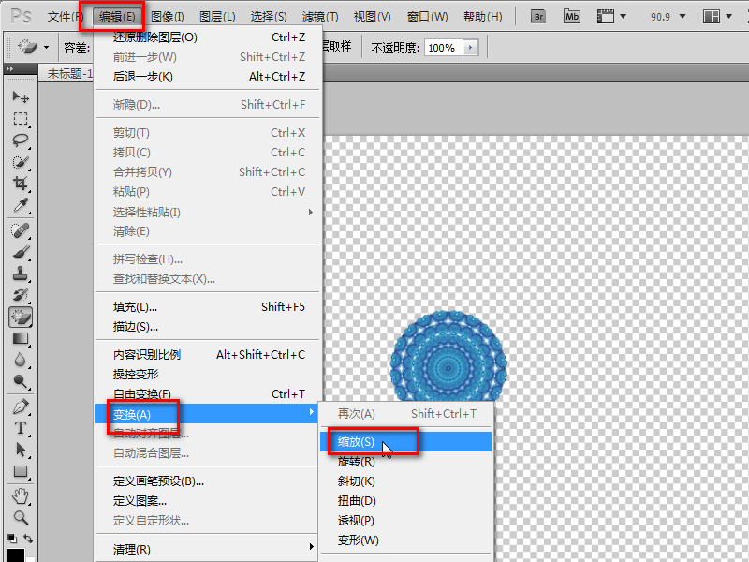
Task: Choose 自由变换 (Free Transform)
Action: tap(208, 393)
